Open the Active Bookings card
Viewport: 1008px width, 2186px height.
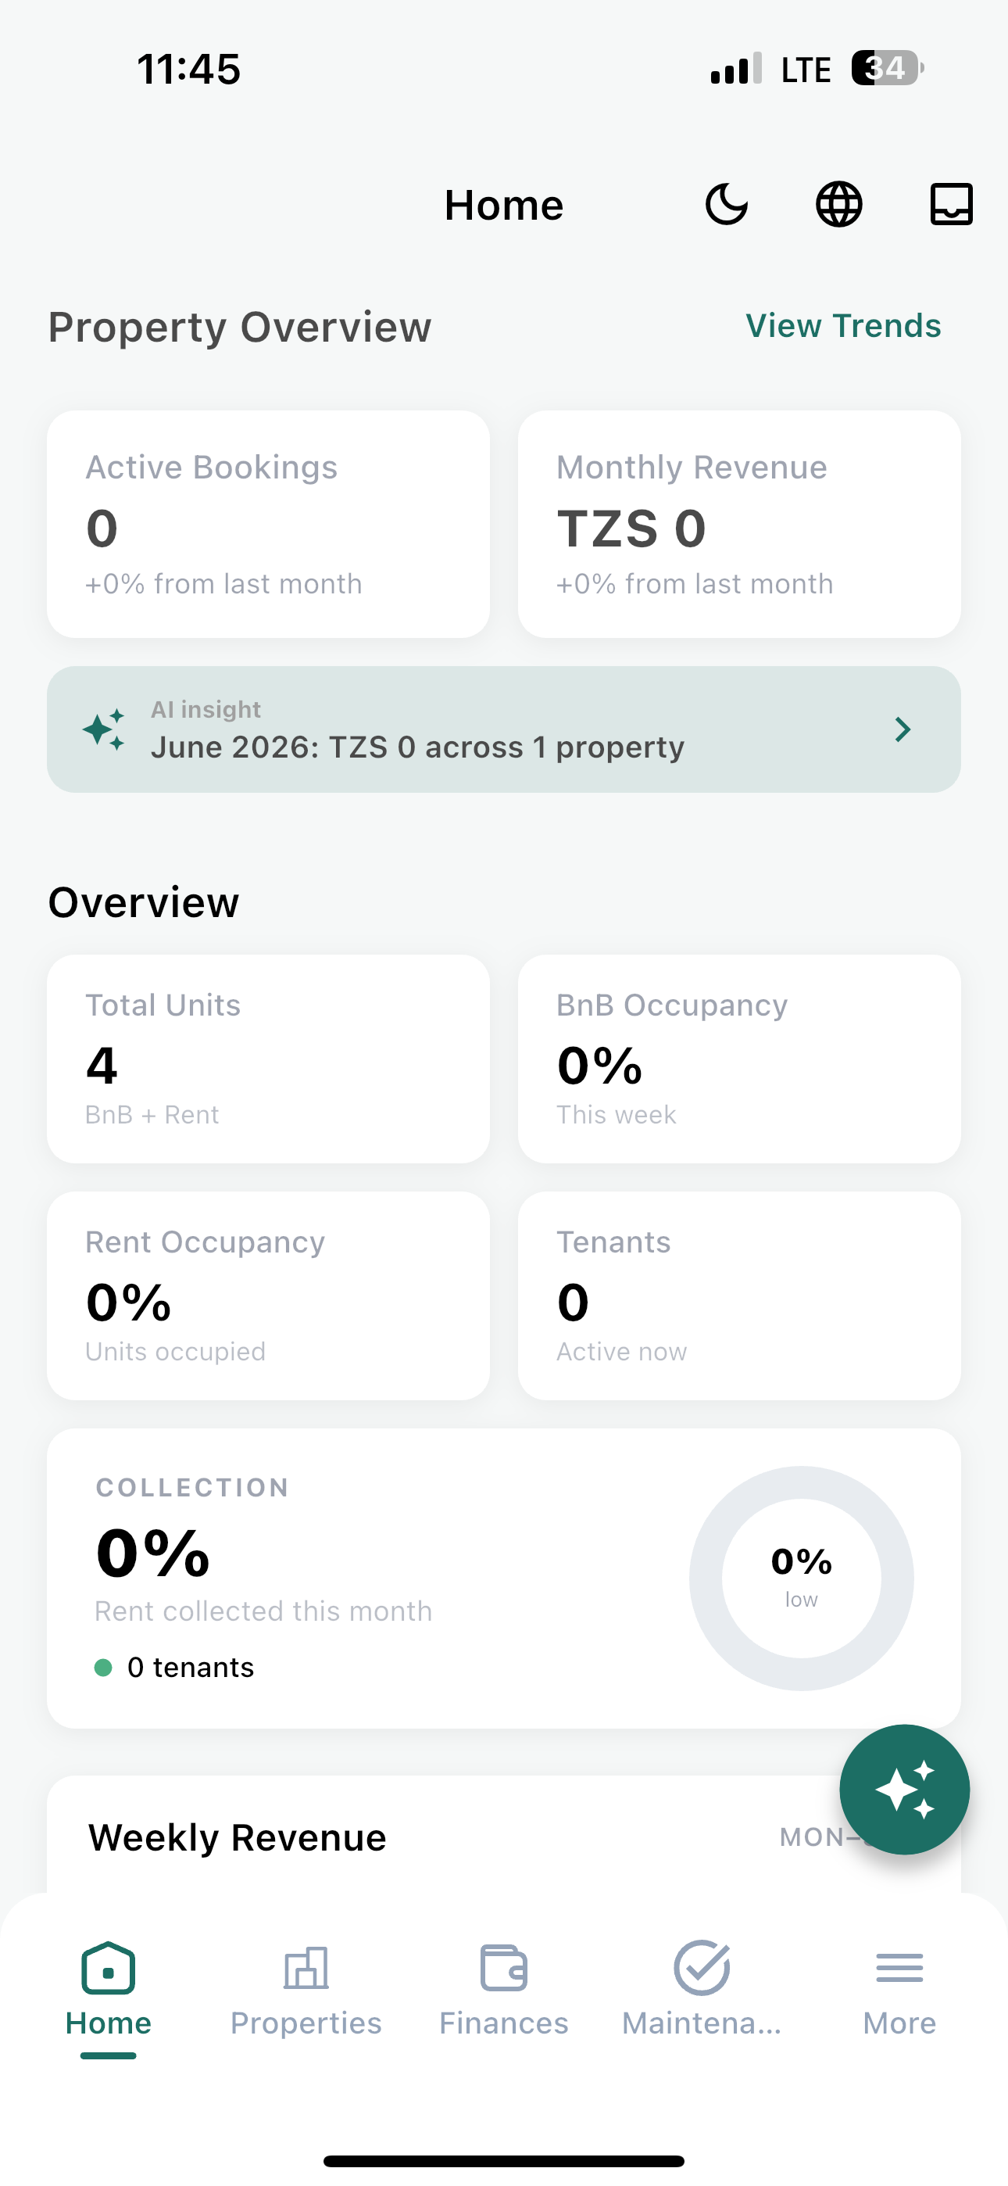[268, 525]
